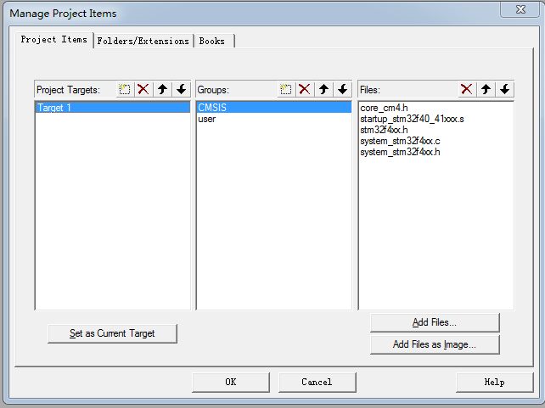Create a new project target
This screenshot has width=545, height=408.
pyautogui.click(x=125, y=90)
